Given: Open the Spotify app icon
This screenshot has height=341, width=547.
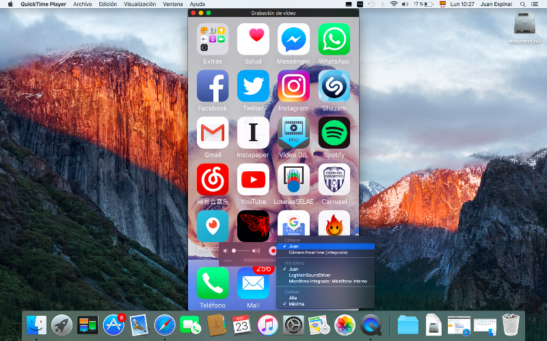Looking at the screenshot, I should click(x=334, y=132).
